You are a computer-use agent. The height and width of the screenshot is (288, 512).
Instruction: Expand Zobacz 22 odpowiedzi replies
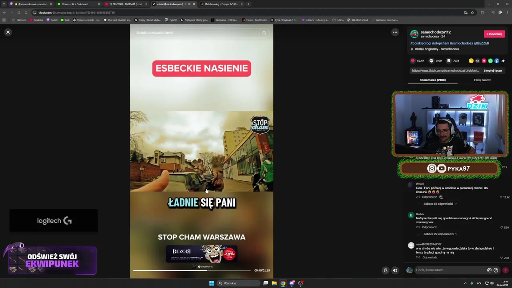(440, 234)
